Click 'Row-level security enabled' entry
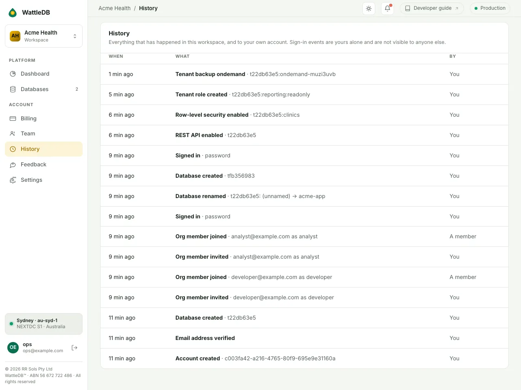Screen dimensions: 521x390 (x=304, y=115)
